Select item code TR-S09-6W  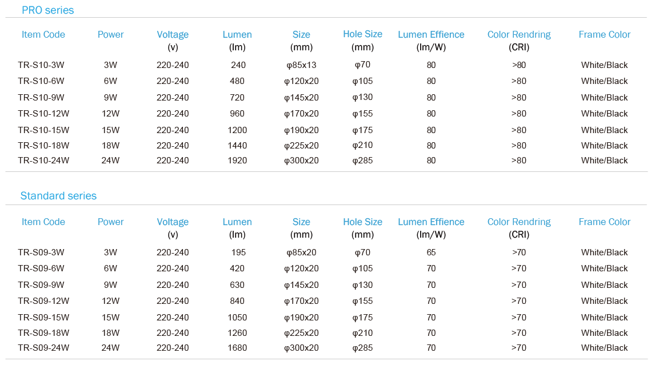point(41,268)
